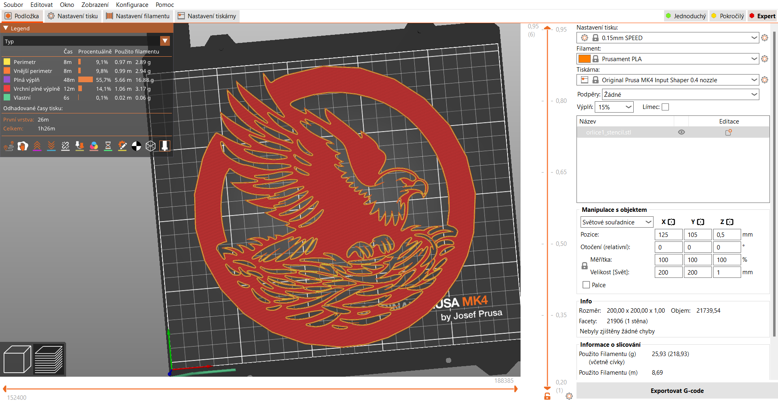Click right thumb of horizontal moves slider
This screenshot has height=401, width=778.
(516, 389)
